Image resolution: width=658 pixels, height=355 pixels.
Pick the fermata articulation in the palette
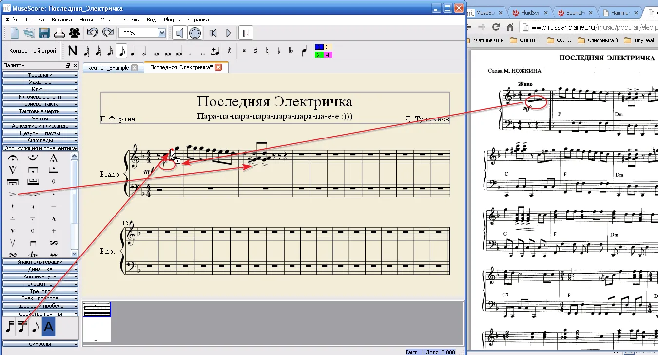coord(12,158)
